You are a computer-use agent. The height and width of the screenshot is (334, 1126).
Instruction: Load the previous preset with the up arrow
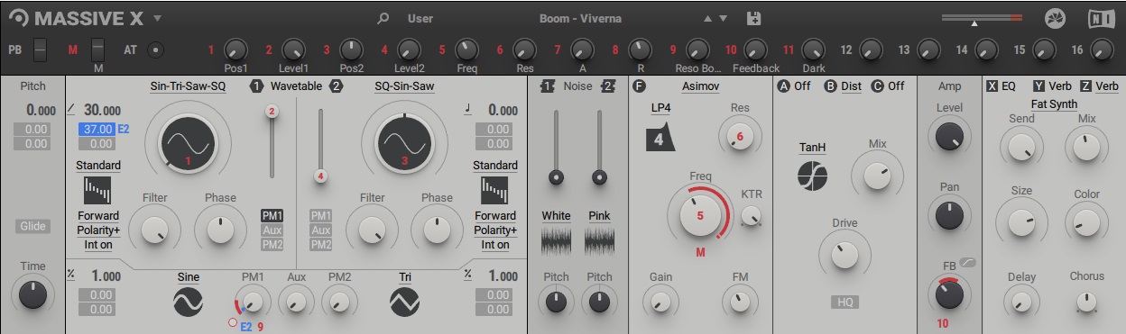click(x=707, y=18)
